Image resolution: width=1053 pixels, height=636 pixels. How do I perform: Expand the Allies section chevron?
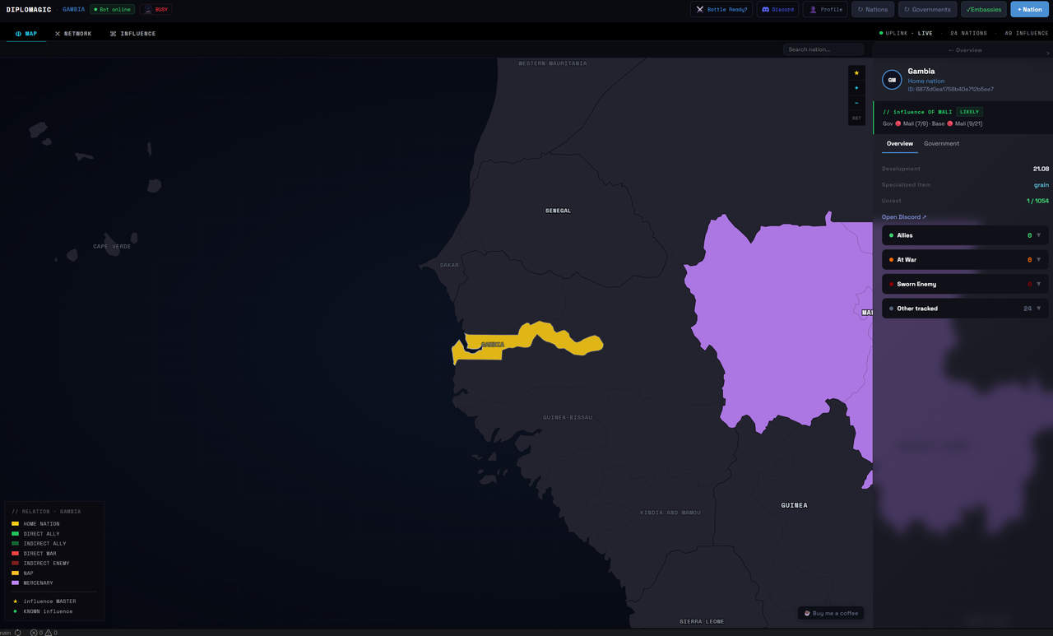(x=1038, y=235)
